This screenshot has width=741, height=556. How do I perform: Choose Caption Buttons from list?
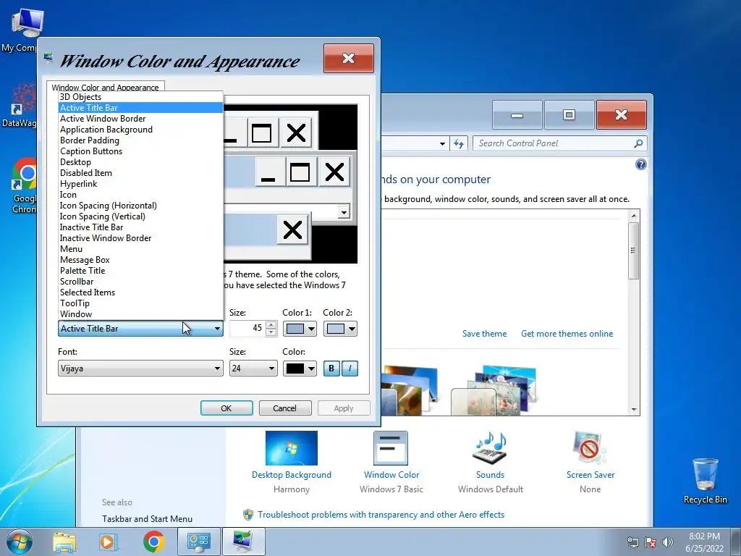tap(140, 151)
